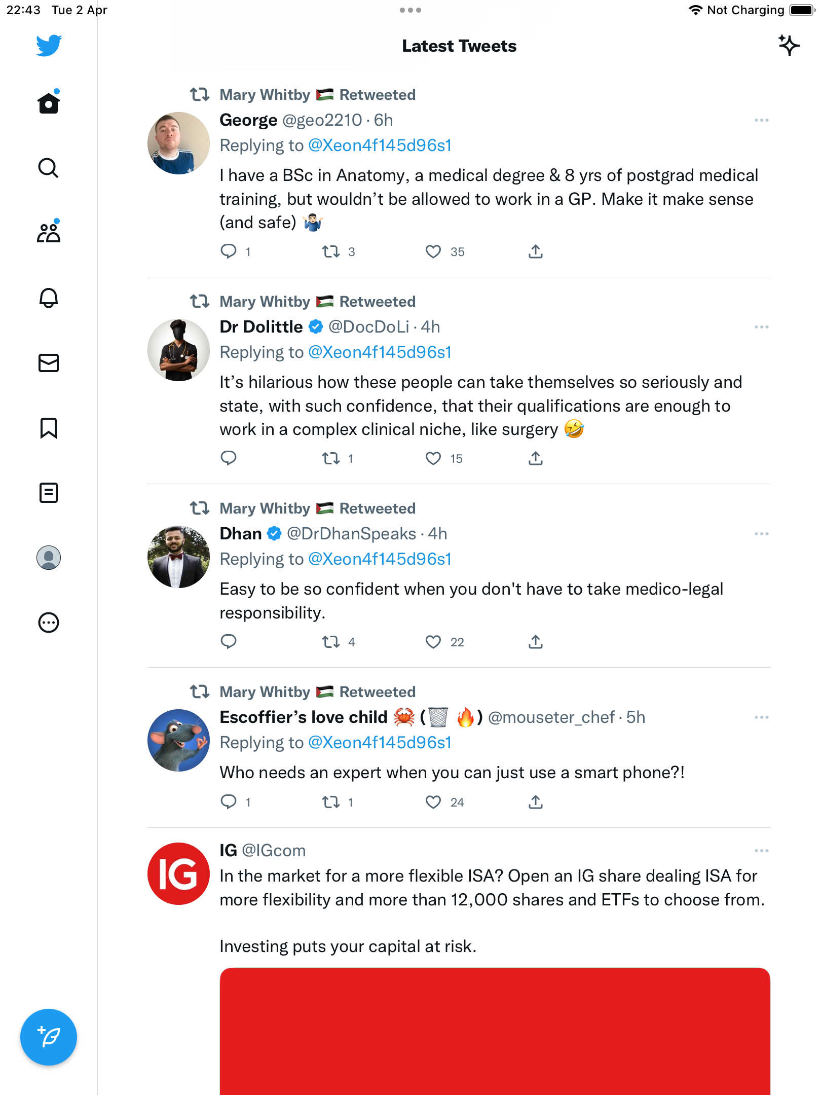Image resolution: width=821 pixels, height=1095 pixels.
Task: Open the Bookmarks icon in sidebar
Action: (x=49, y=428)
